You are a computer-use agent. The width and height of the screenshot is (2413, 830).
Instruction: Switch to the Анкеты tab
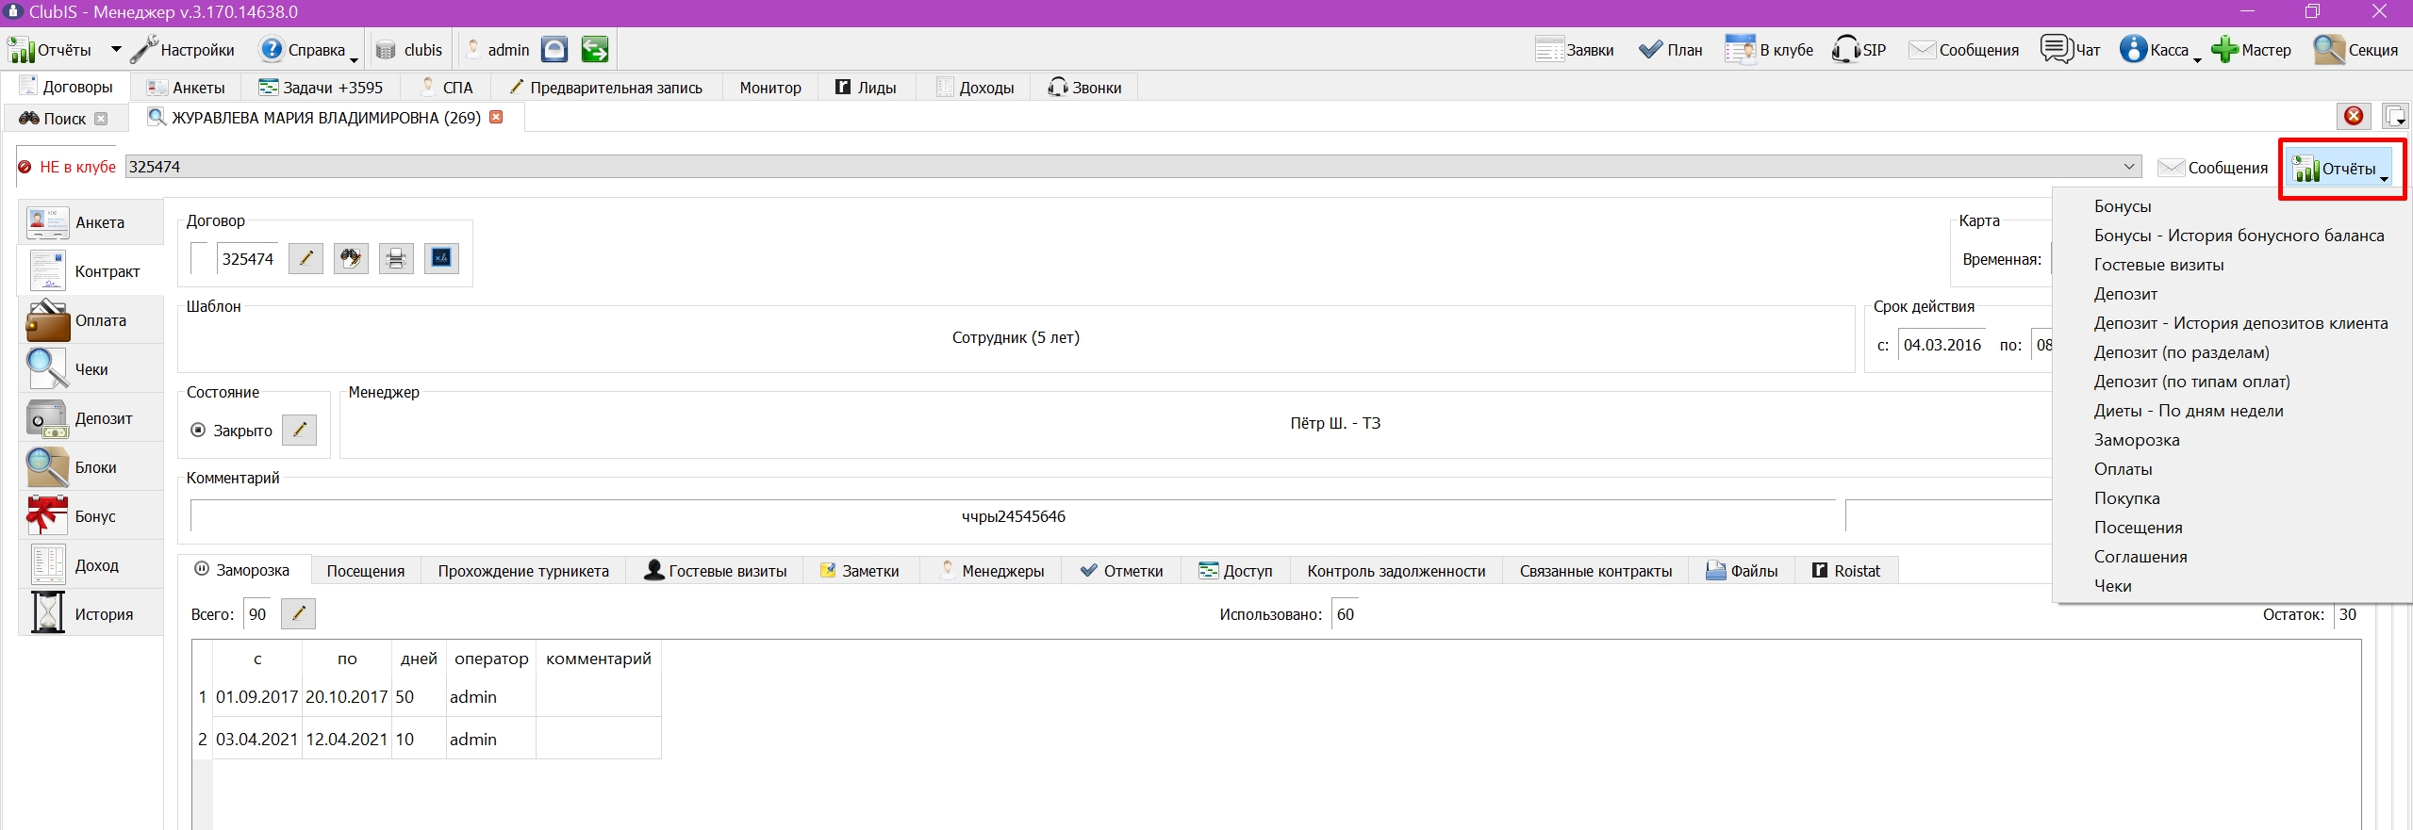(x=186, y=88)
